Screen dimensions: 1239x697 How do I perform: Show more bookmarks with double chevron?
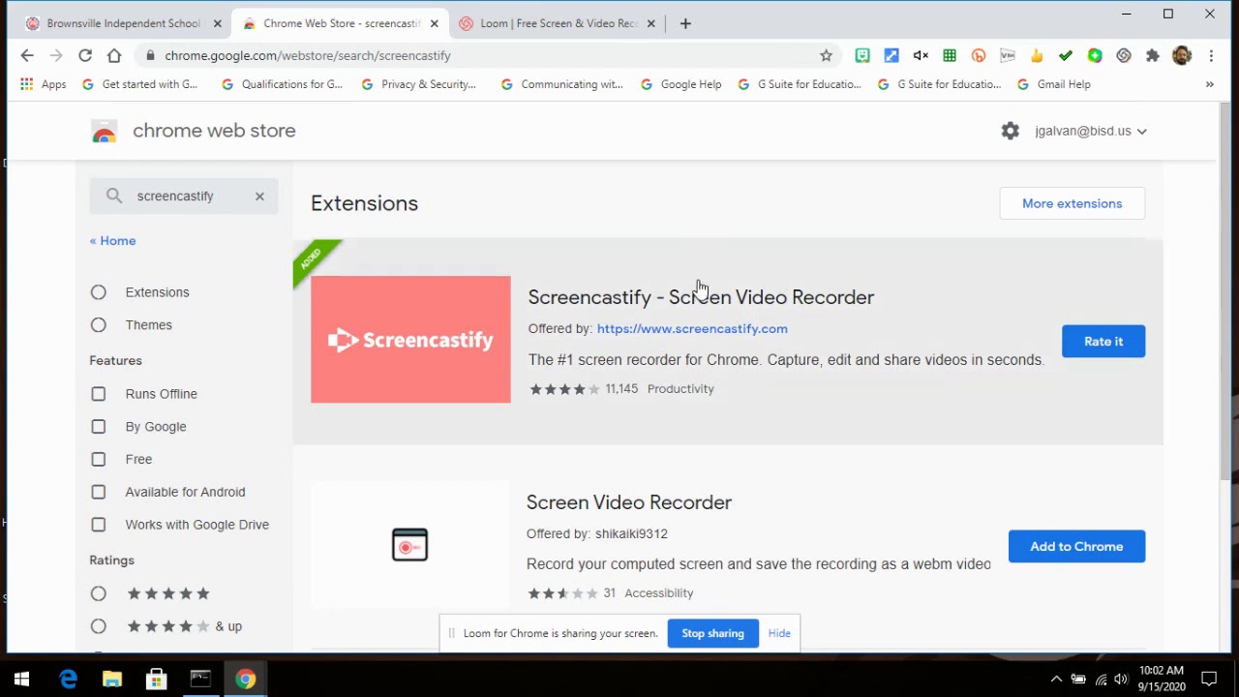[1209, 84]
